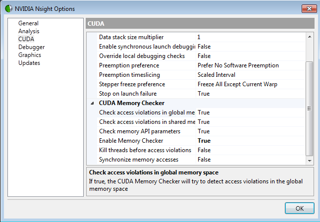The image size is (320, 222).
Task: Select the Updates category
Action: [x=29, y=63]
